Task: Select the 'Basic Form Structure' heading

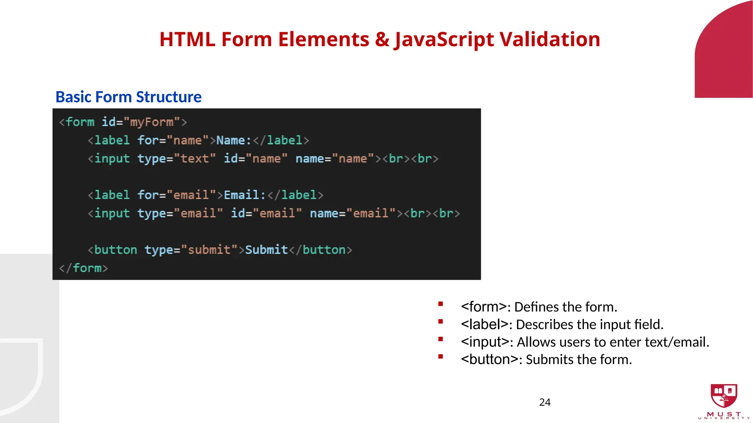Action: pos(128,97)
